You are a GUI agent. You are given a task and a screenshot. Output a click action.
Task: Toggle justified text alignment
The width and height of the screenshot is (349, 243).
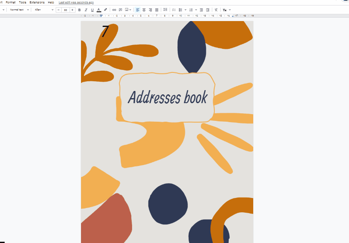156,10
